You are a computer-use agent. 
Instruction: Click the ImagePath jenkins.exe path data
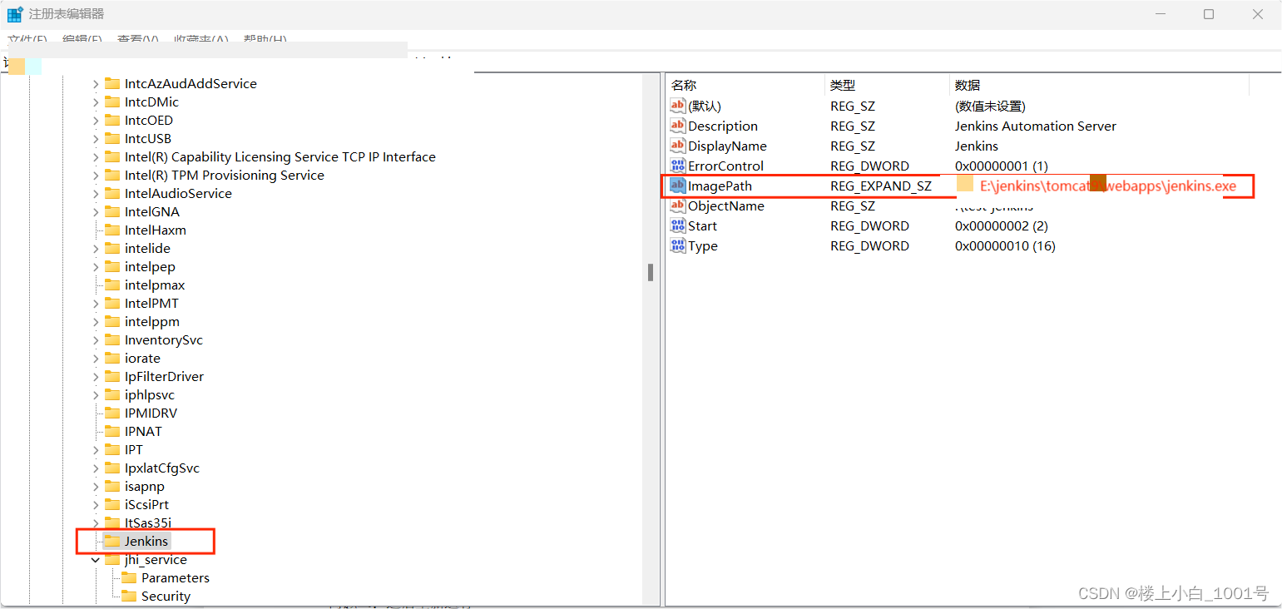tap(1108, 186)
